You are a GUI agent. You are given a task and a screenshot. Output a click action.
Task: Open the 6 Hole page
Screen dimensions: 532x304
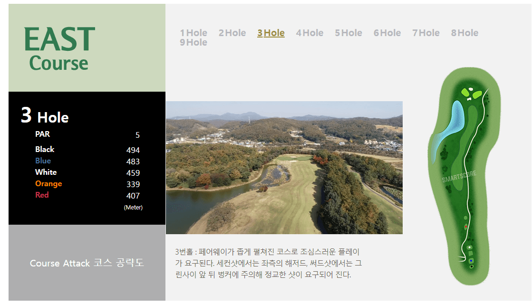387,33
